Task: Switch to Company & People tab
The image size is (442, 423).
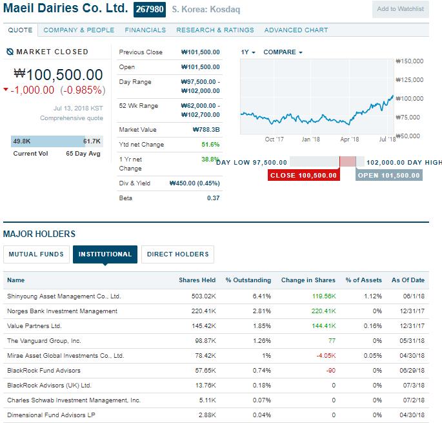Action: coord(79,30)
